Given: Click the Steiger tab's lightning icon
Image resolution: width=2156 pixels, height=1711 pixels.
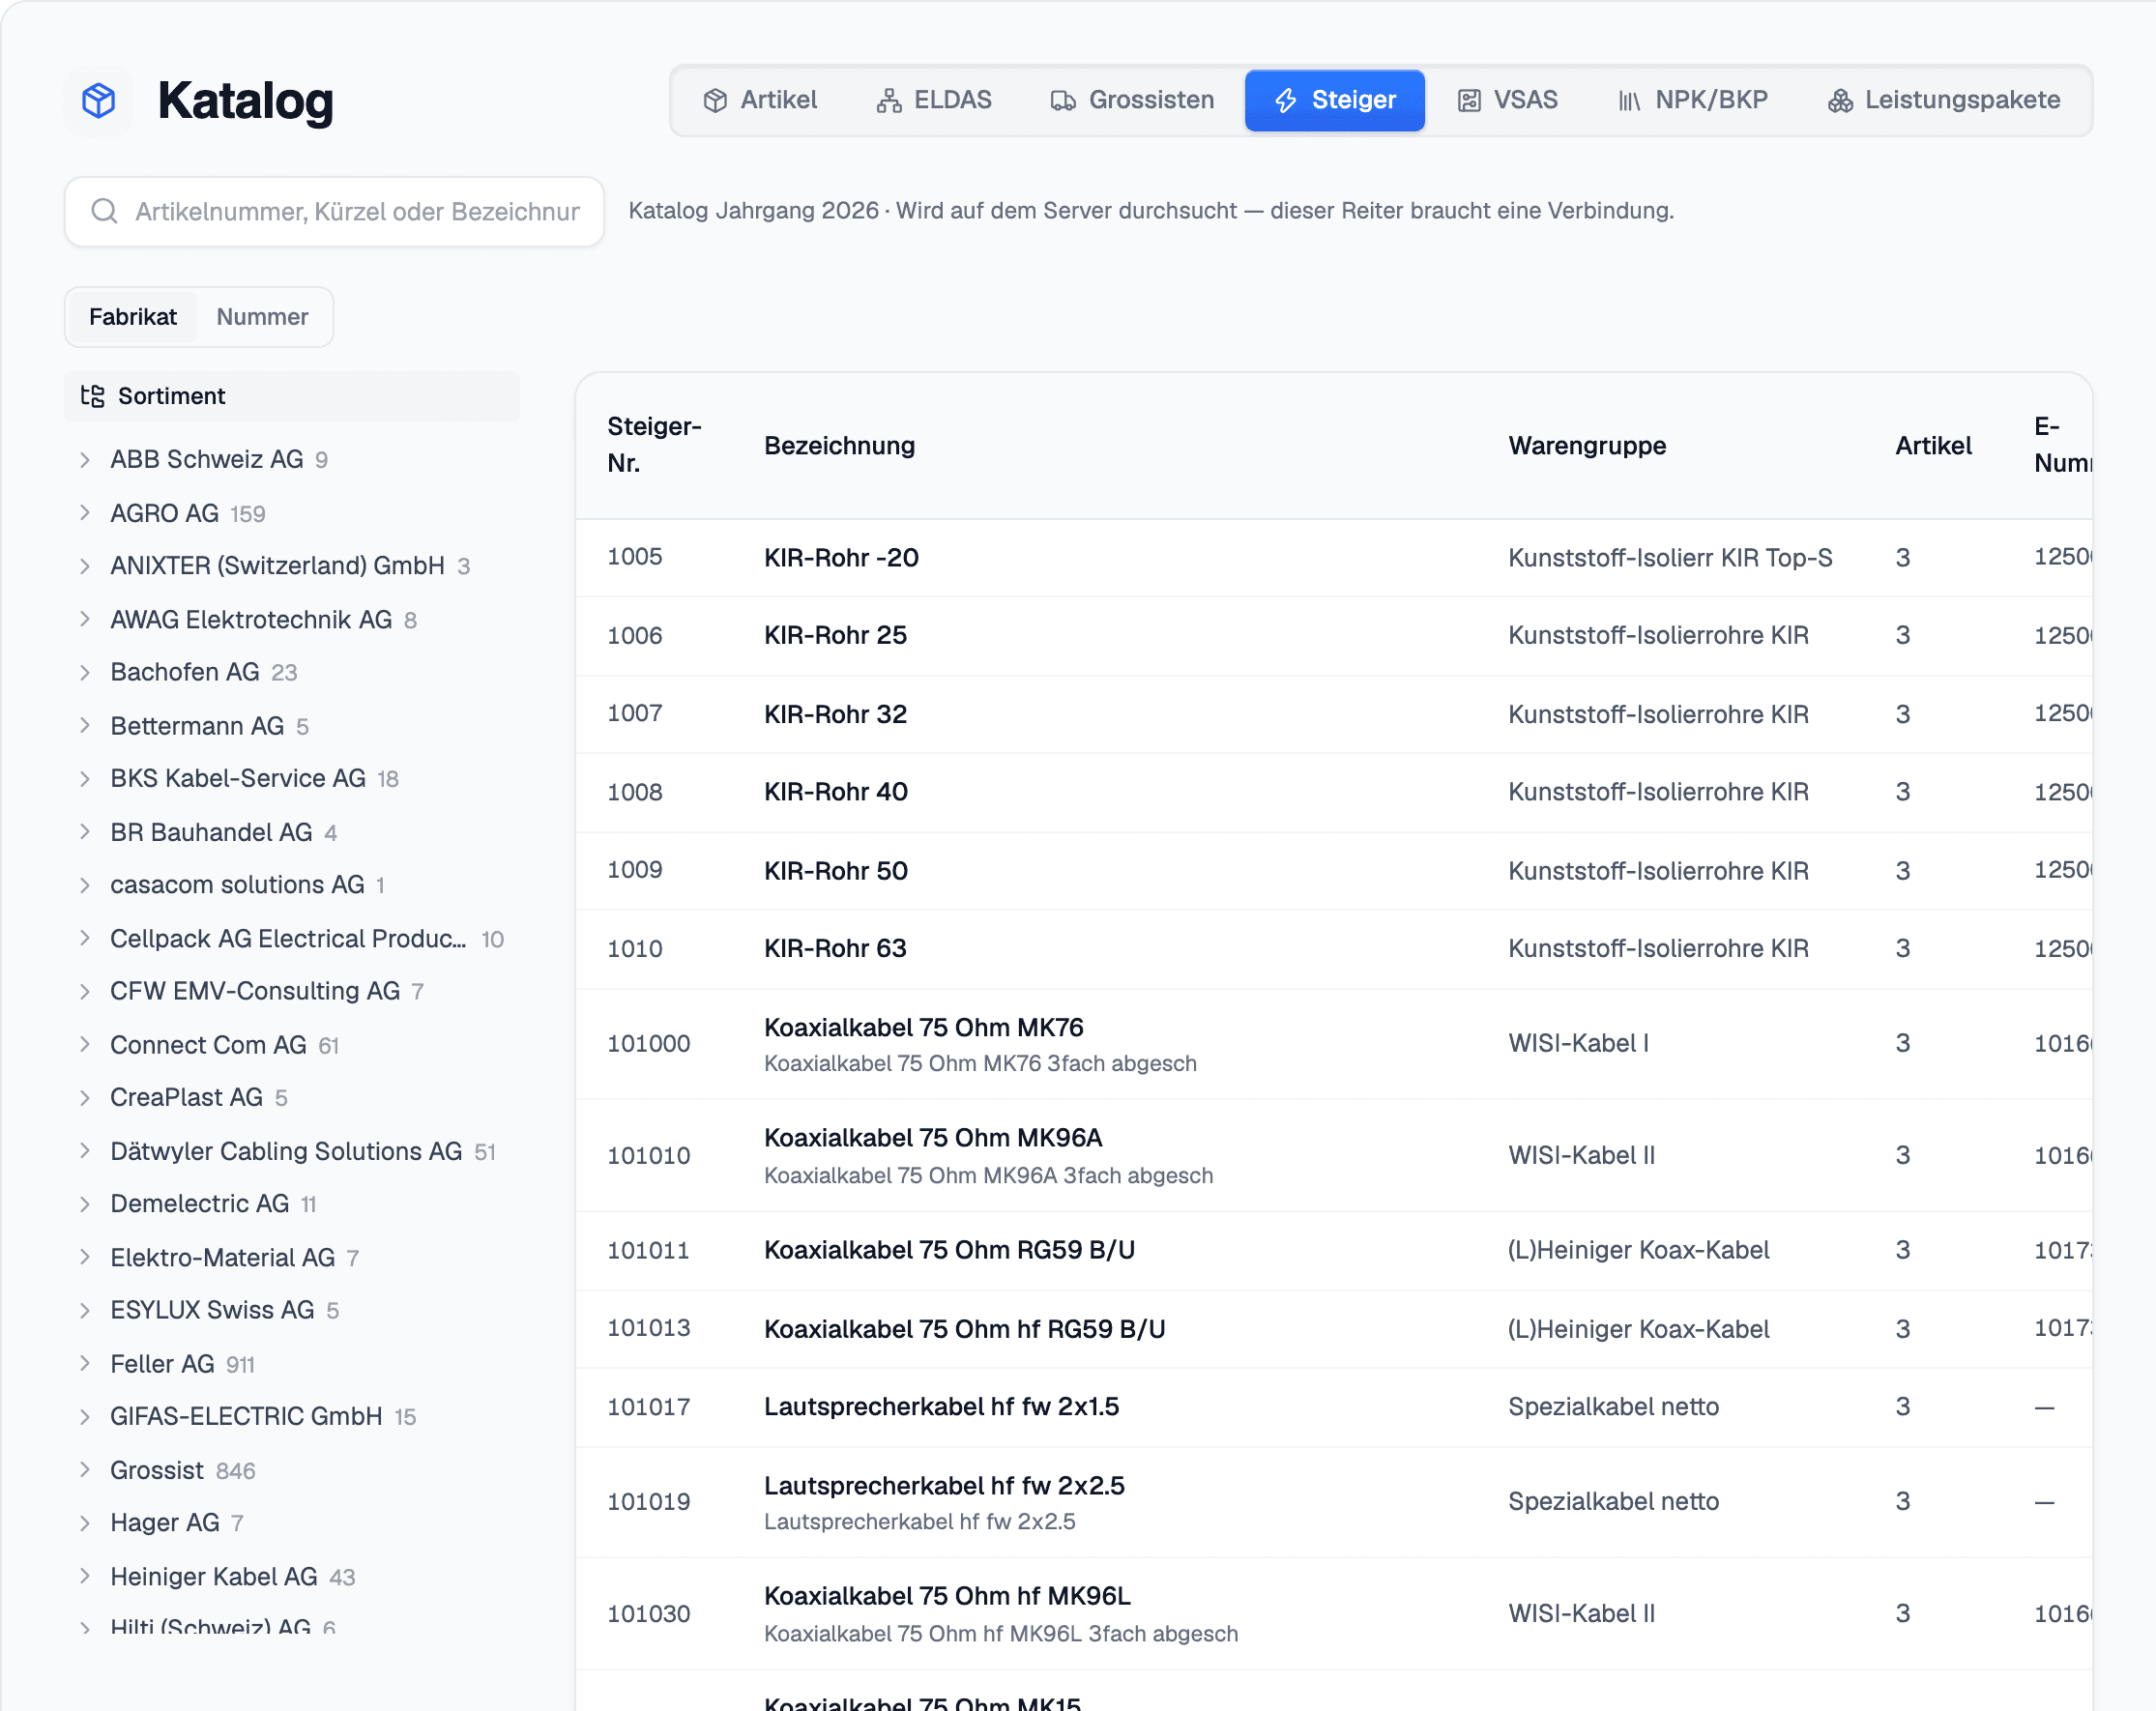Looking at the screenshot, I should [x=1286, y=101].
